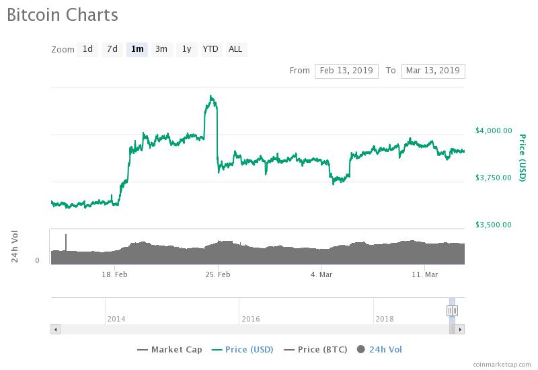Select the 7d zoom range

(112, 49)
